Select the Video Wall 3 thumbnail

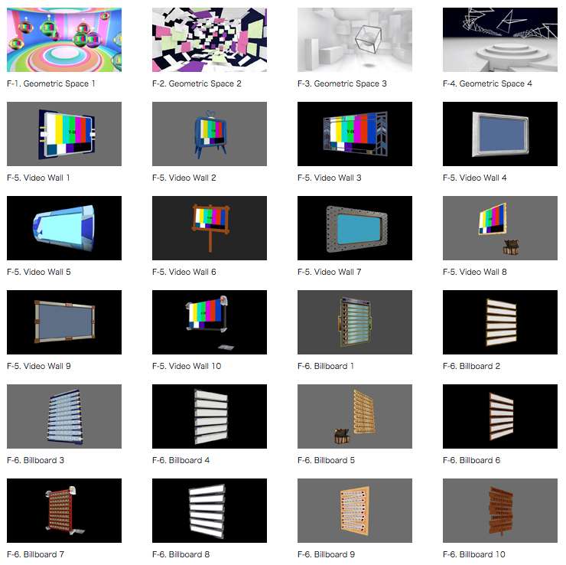point(355,134)
